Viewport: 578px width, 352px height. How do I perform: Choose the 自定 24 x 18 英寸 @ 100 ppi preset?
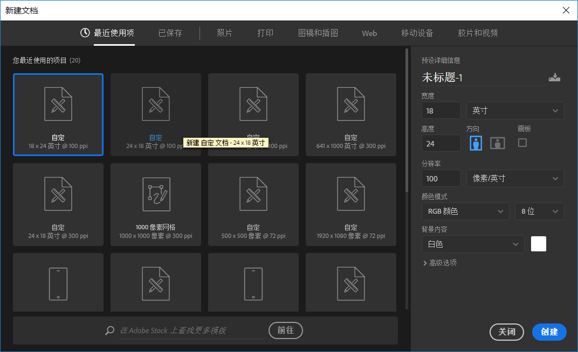coord(156,115)
